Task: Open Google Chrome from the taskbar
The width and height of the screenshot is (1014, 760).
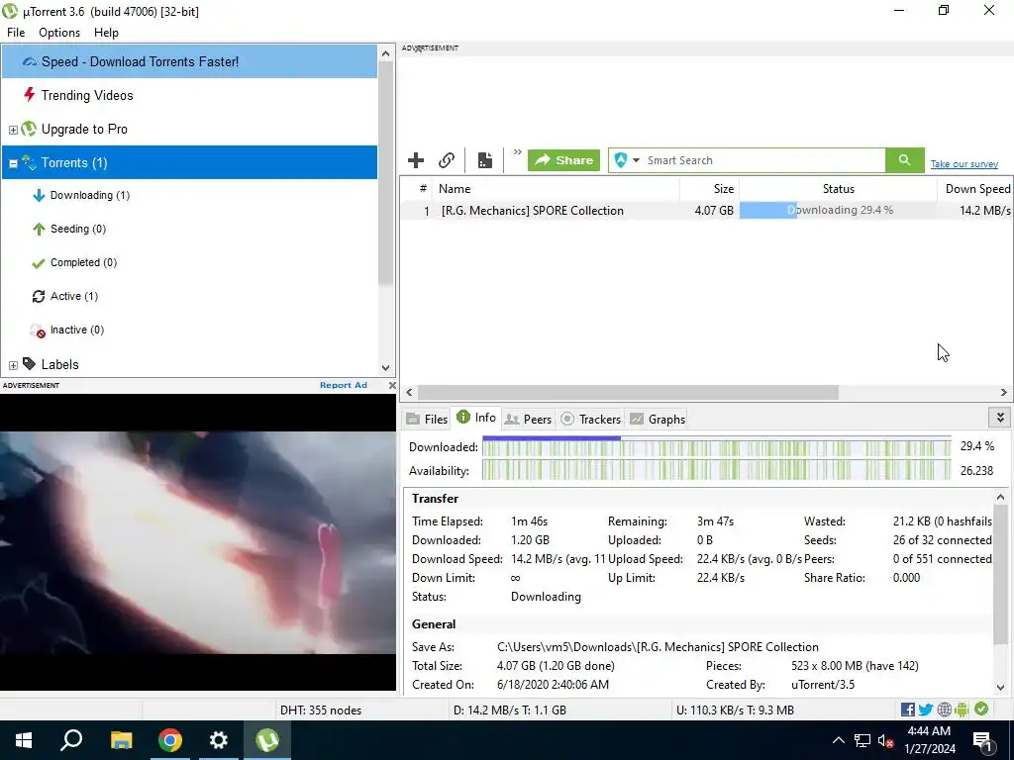Action: pyautogui.click(x=170, y=740)
